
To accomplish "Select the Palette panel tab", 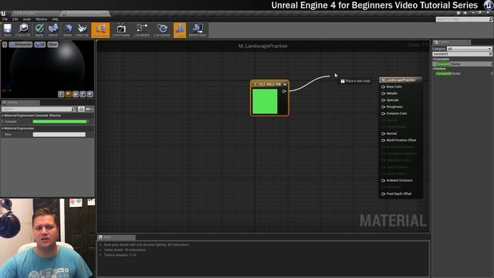I will [452, 42].
